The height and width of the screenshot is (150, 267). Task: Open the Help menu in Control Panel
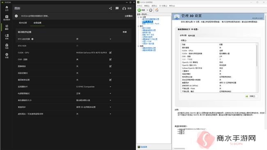coord(172,6)
